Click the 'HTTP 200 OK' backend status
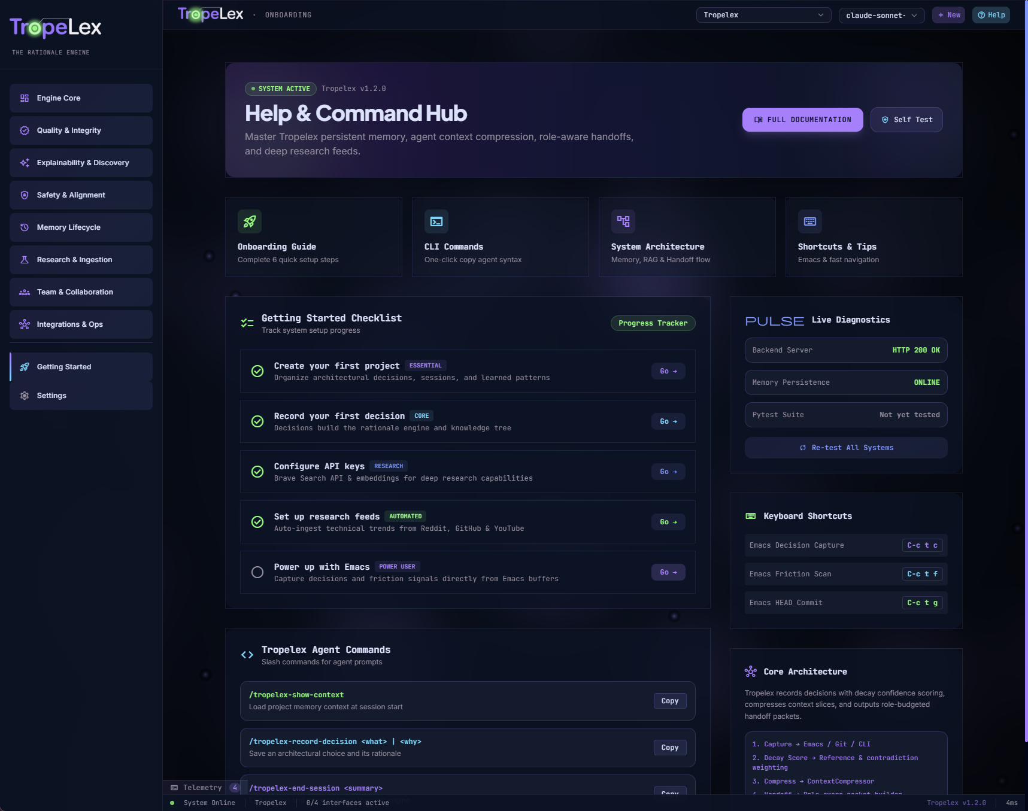This screenshot has width=1028, height=811. 916,350
